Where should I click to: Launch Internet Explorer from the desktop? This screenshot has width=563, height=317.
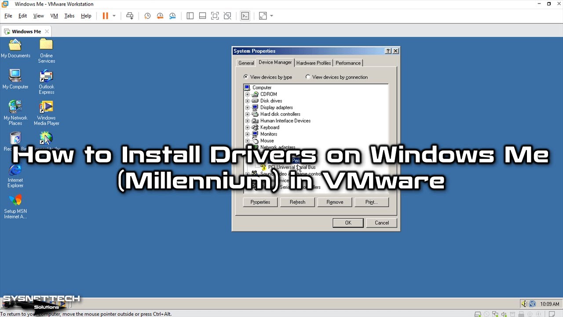15,175
